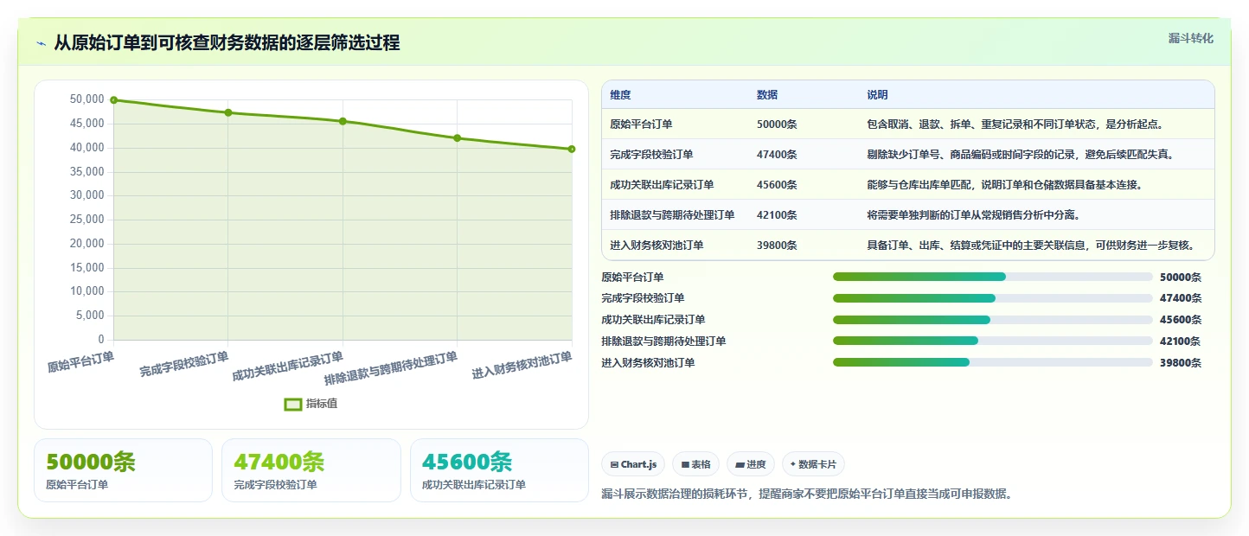Click the description starting 具备订单、出库
Screen dimensions: 1249x536
(1031, 246)
